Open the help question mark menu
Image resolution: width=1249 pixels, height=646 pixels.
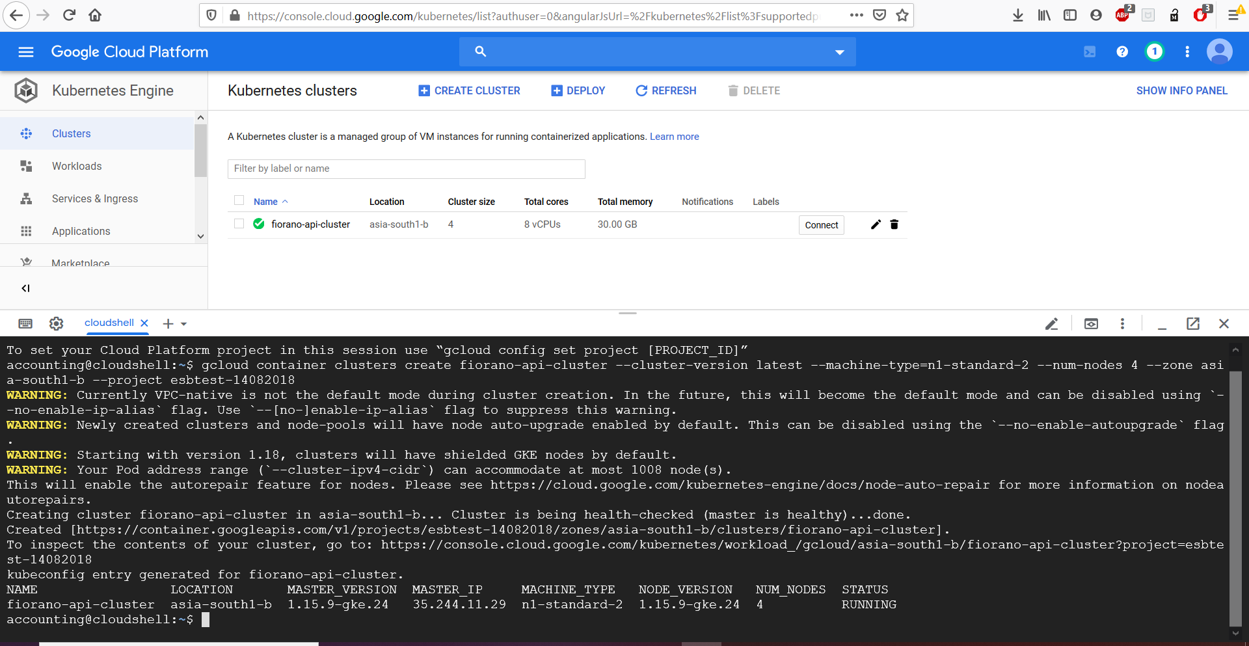pyautogui.click(x=1122, y=52)
